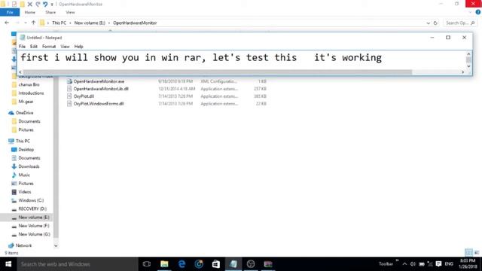Go up one folder level arrow
The height and width of the screenshot is (271, 482).
pyautogui.click(x=33, y=23)
